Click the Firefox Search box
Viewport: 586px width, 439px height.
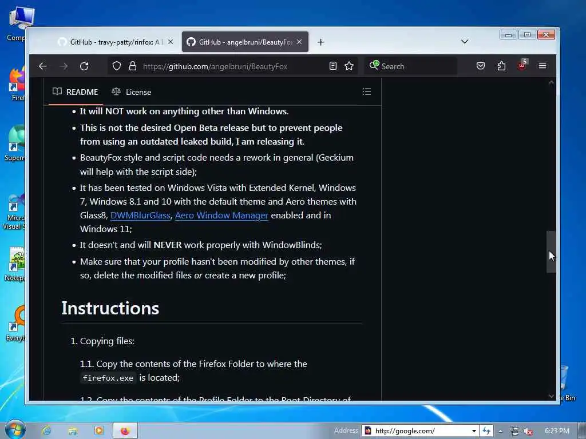(411, 66)
